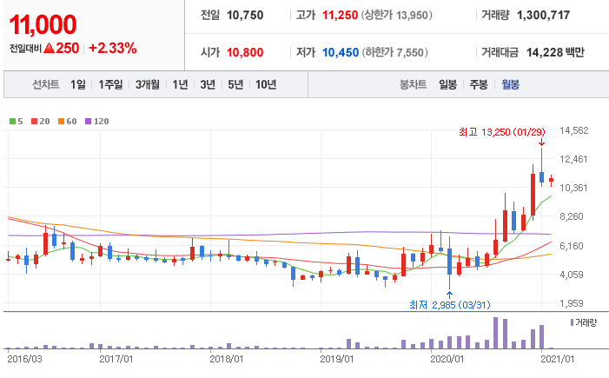Click the 2017/01 date axis label
Image resolution: width=609 pixels, height=378 pixels.
tap(116, 359)
